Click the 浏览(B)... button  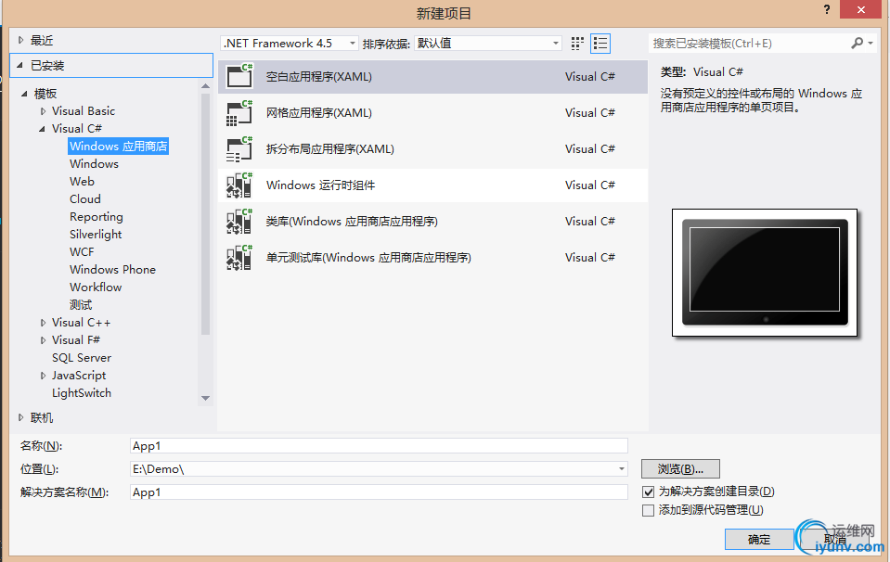(680, 469)
